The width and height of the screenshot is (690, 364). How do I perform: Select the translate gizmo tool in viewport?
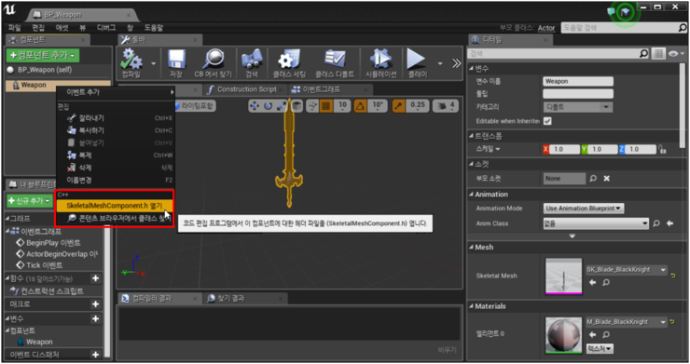[x=255, y=105]
